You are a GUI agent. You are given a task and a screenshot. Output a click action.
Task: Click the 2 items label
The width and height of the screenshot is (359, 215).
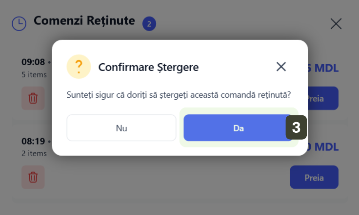coord(34,153)
